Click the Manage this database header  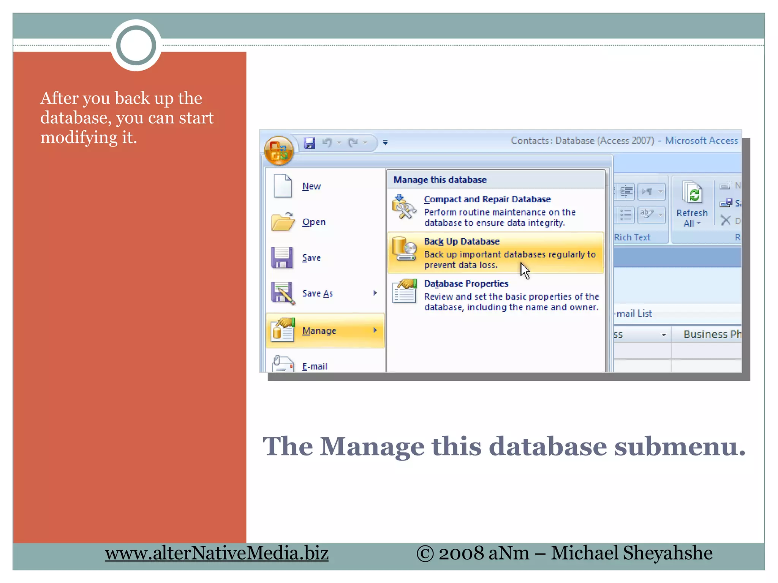pyautogui.click(x=440, y=180)
